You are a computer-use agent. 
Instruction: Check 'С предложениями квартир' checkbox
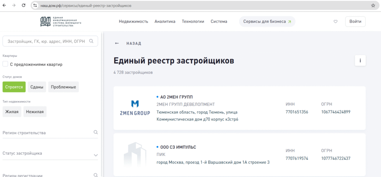pos(5,64)
